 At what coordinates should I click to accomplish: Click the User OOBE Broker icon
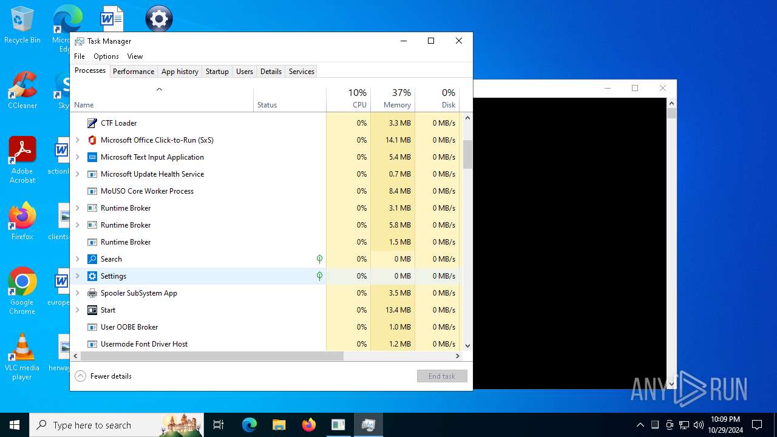pos(92,327)
